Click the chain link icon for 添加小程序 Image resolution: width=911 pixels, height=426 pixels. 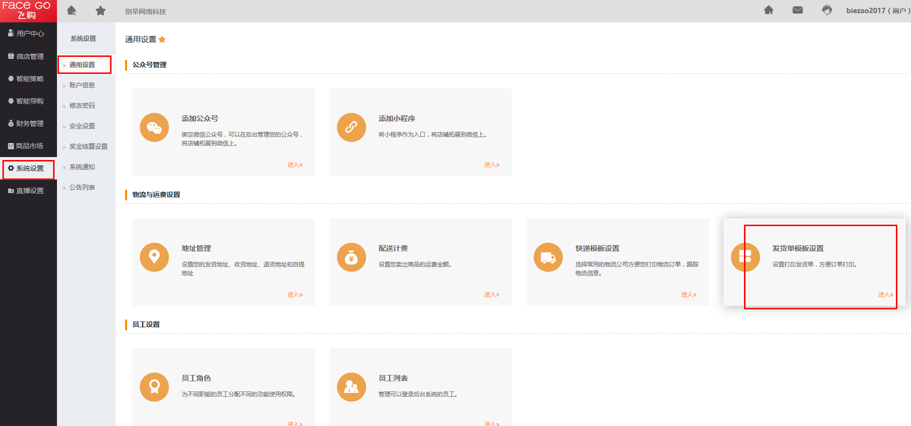coord(351,127)
